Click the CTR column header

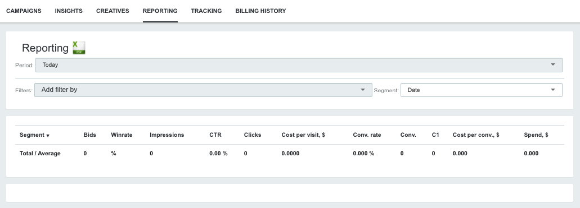pyautogui.click(x=215, y=135)
